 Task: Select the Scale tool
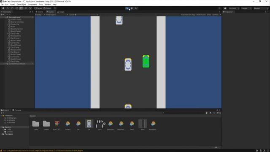[x=17, y=8]
